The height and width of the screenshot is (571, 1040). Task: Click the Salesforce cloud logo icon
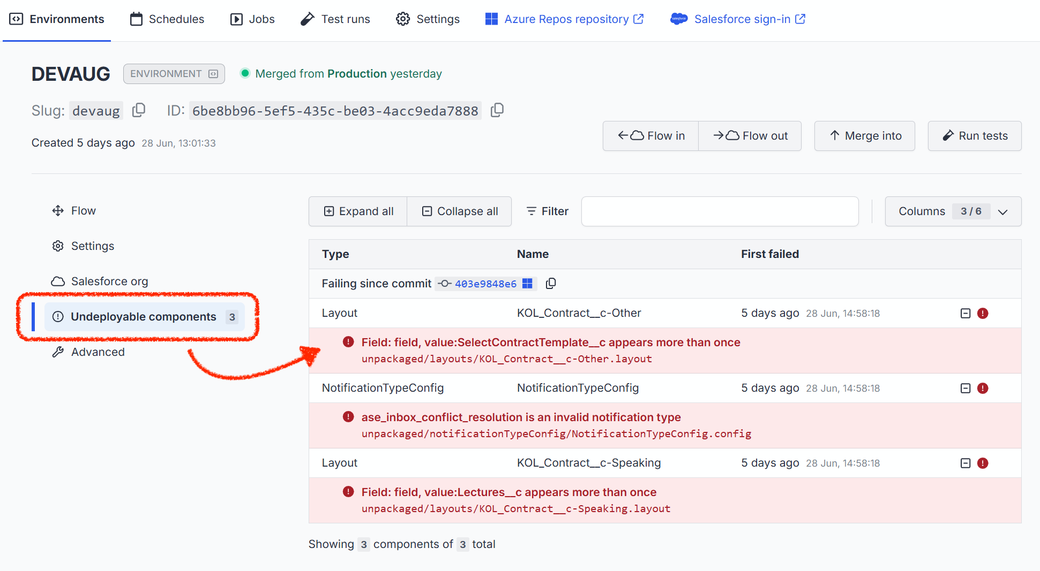pyautogui.click(x=679, y=19)
